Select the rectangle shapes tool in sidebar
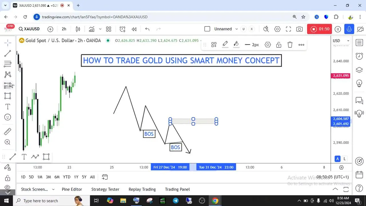The height and width of the screenshot is (206, 366). [x=8, y=96]
